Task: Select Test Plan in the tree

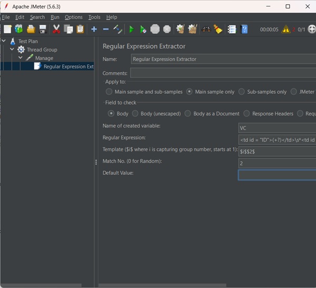Action: (28, 41)
